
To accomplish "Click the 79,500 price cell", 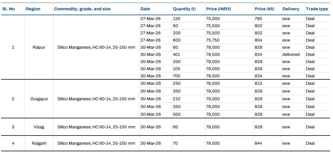I will 213,143.
